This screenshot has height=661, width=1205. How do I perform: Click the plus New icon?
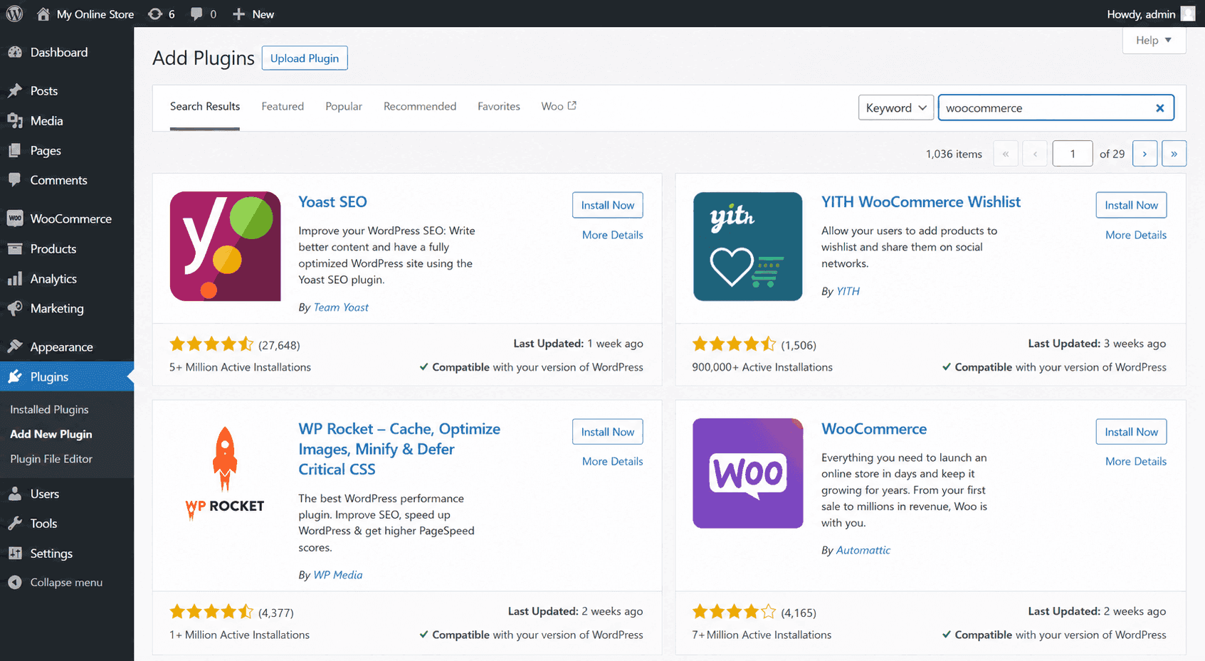tap(239, 14)
